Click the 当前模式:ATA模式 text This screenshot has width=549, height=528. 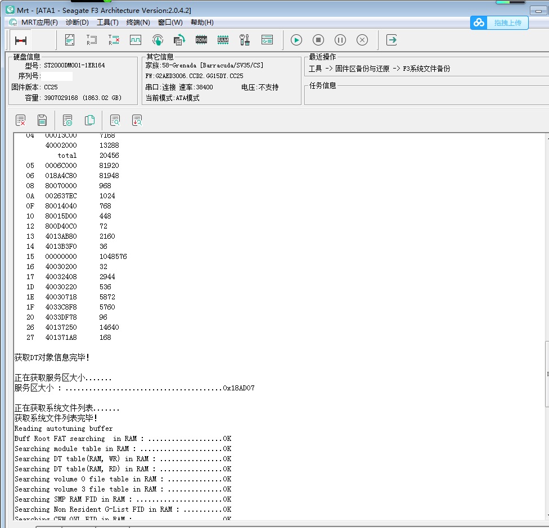(172, 98)
